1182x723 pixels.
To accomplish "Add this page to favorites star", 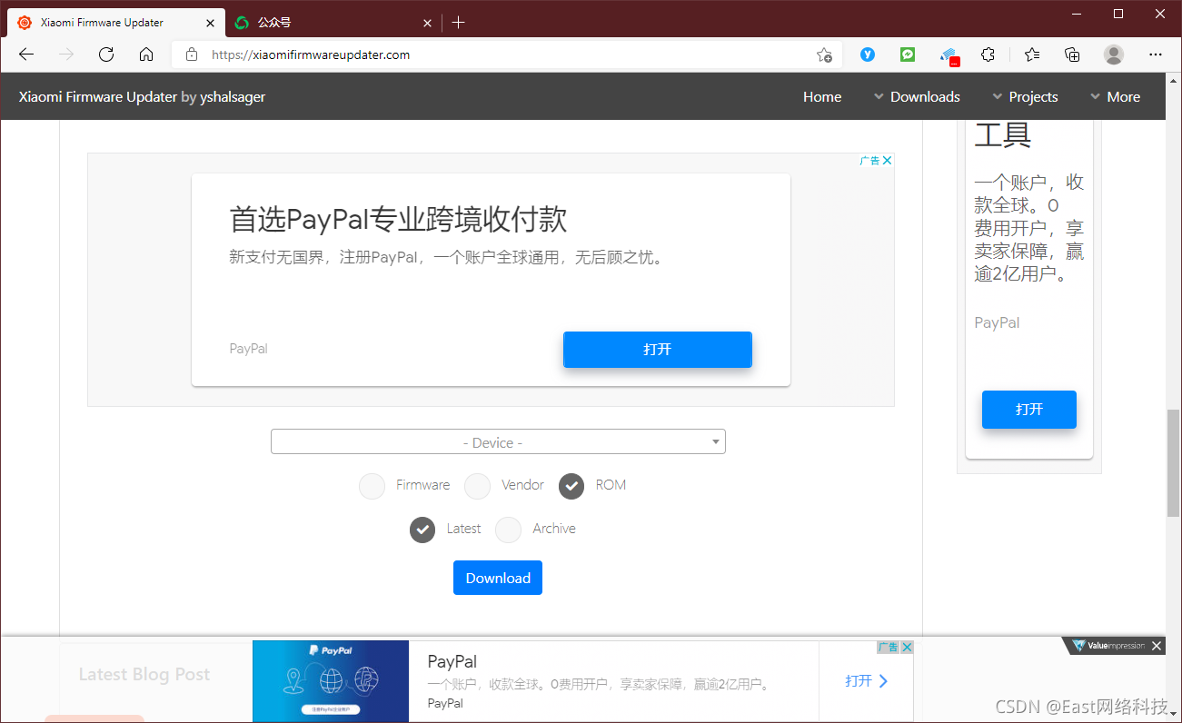I will point(824,54).
